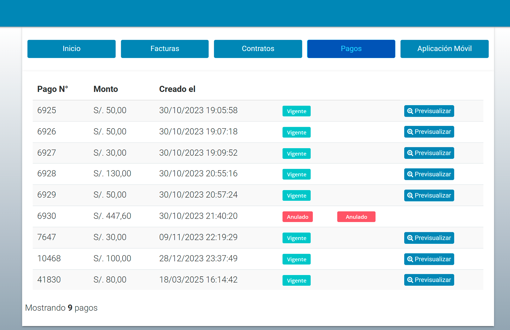Screen dimensions: 510x330
Task: Click magnifier icon for payment 6928
Action: point(410,174)
